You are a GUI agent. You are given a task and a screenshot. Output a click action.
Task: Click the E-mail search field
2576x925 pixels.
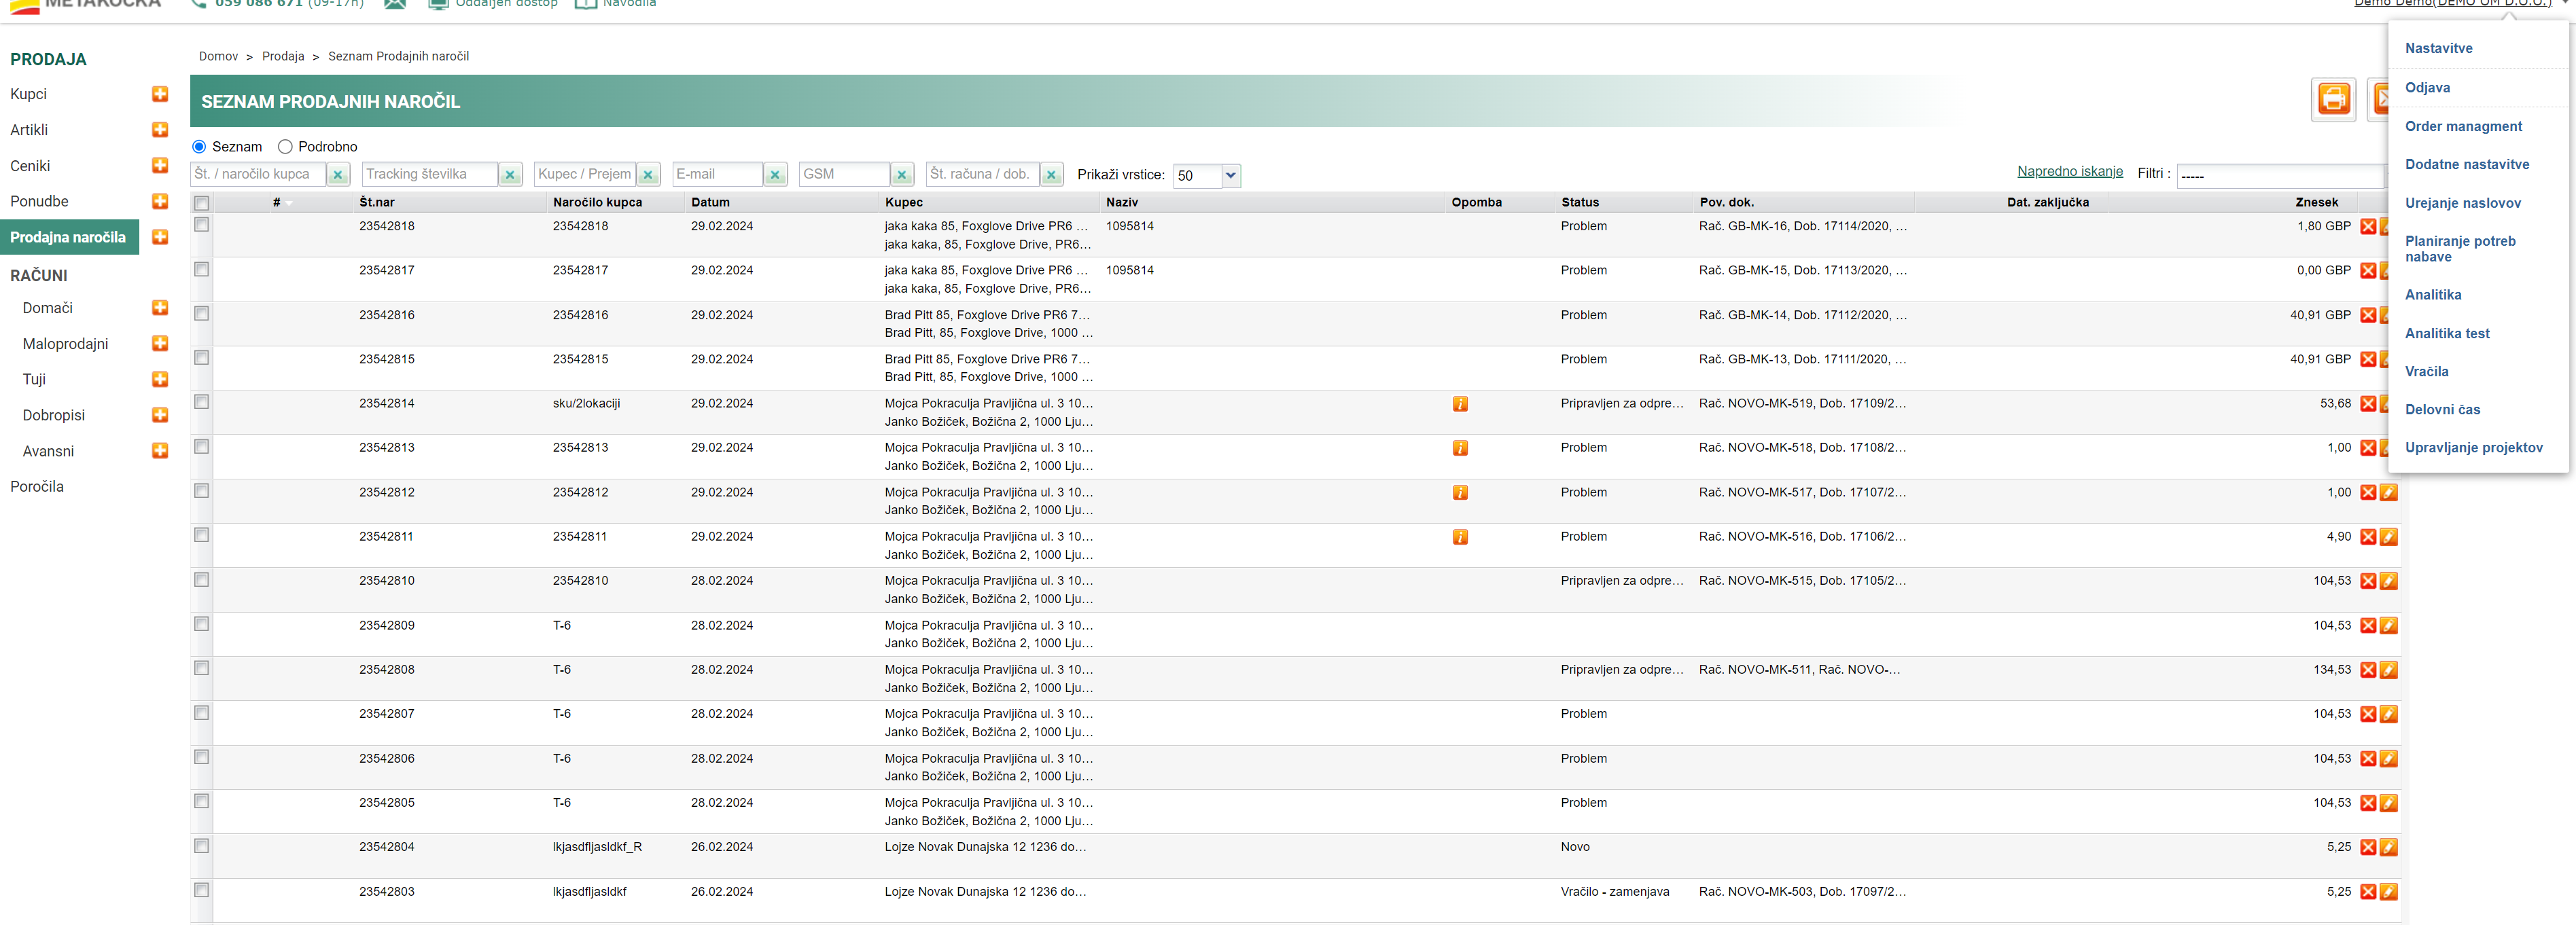click(x=717, y=174)
